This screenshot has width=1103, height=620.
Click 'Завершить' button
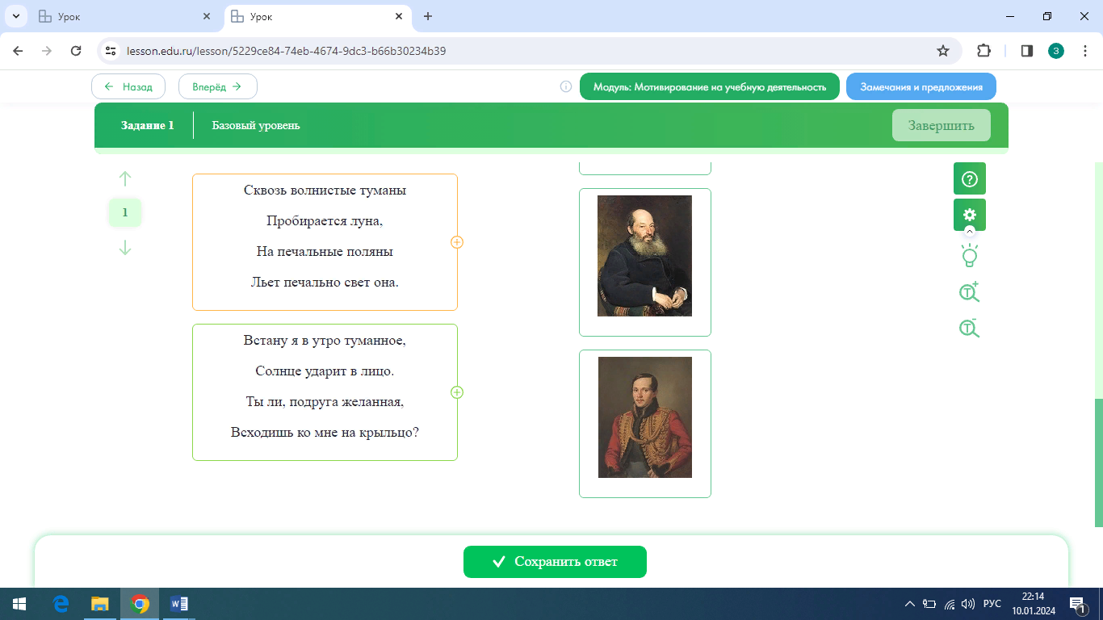(941, 125)
